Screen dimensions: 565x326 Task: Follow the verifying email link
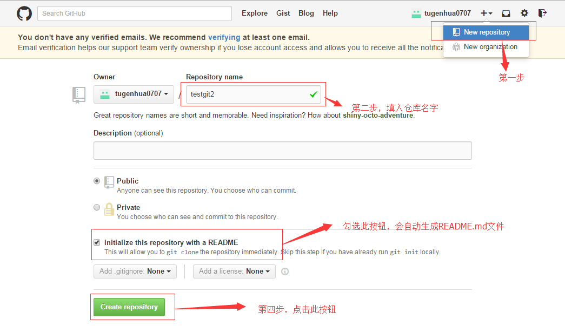tap(224, 37)
